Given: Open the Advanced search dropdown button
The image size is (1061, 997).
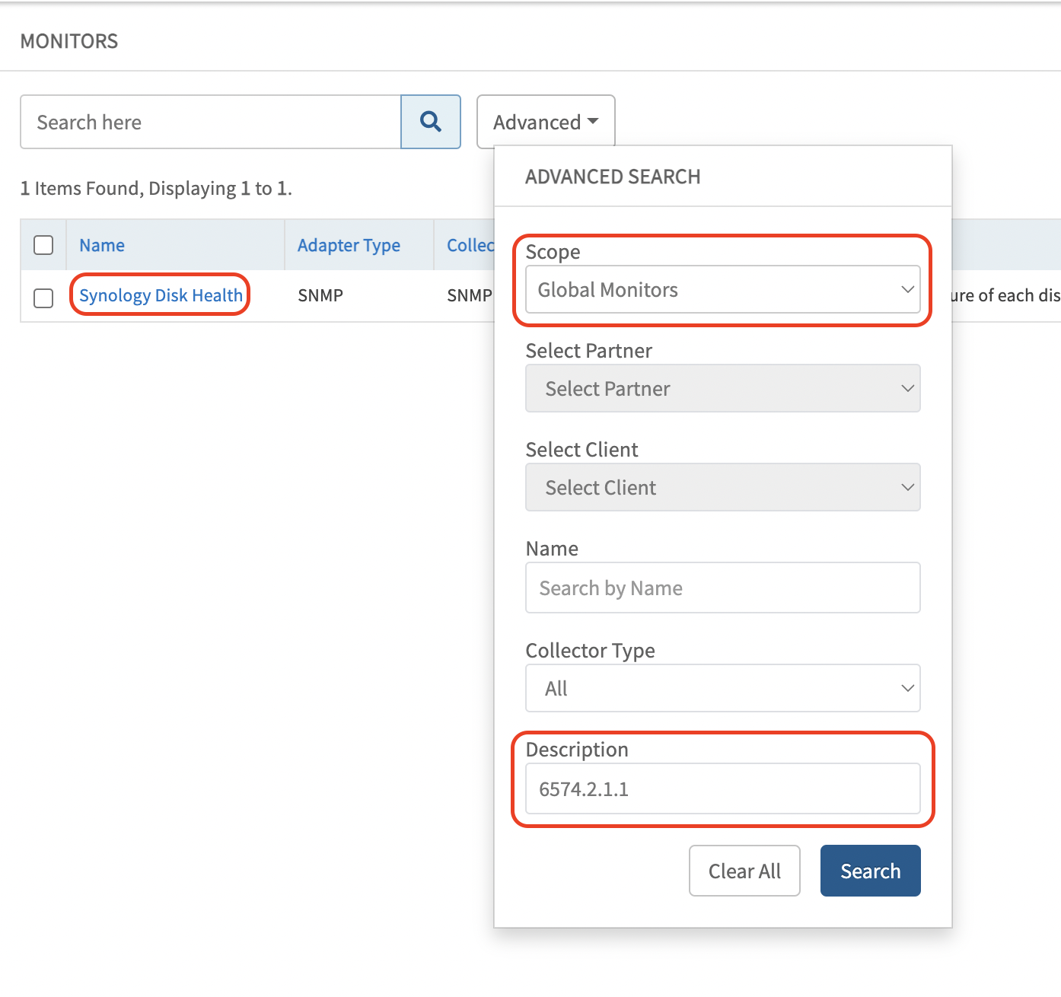Looking at the screenshot, I should (x=545, y=122).
